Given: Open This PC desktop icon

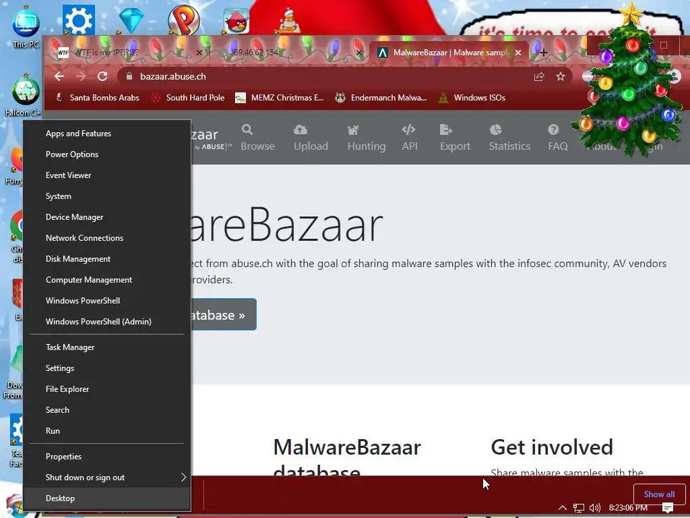Looking at the screenshot, I should click(26, 27).
